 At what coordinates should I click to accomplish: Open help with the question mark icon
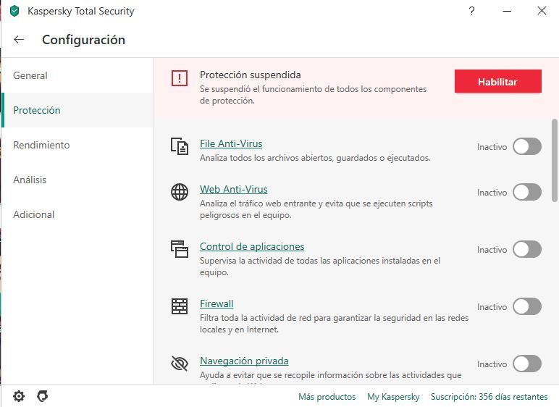click(x=472, y=11)
